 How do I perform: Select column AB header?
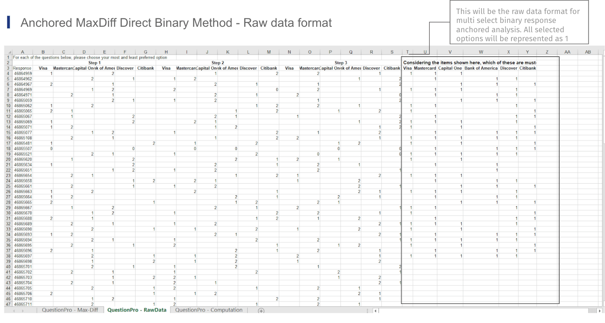[588, 52]
